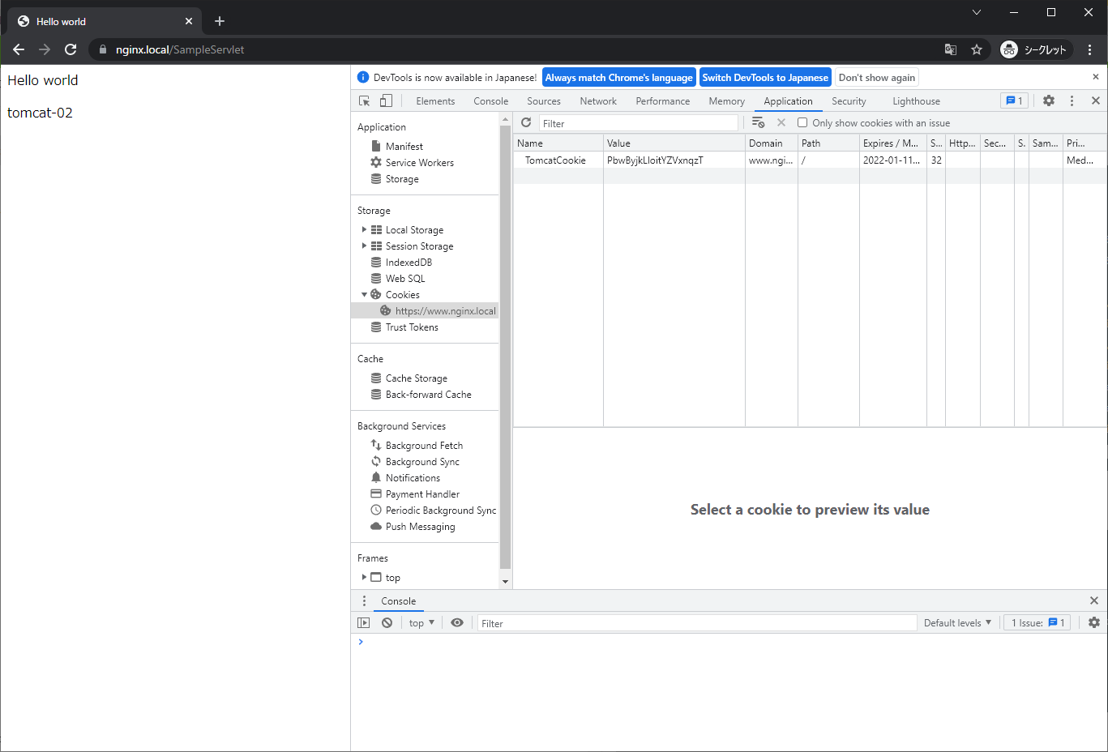Select the inspect element picker icon
This screenshot has height=752, width=1108.
coord(364,101)
